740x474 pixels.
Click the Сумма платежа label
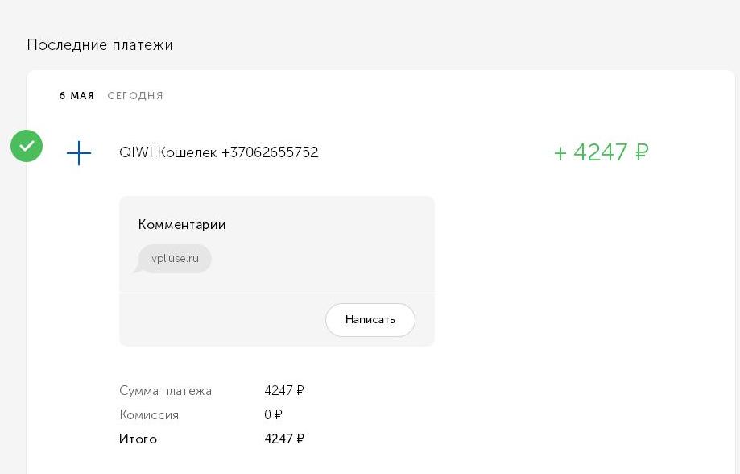coord(165,391)
